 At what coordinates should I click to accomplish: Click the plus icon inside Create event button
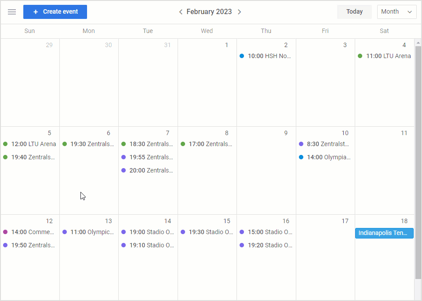click(35, 12)
